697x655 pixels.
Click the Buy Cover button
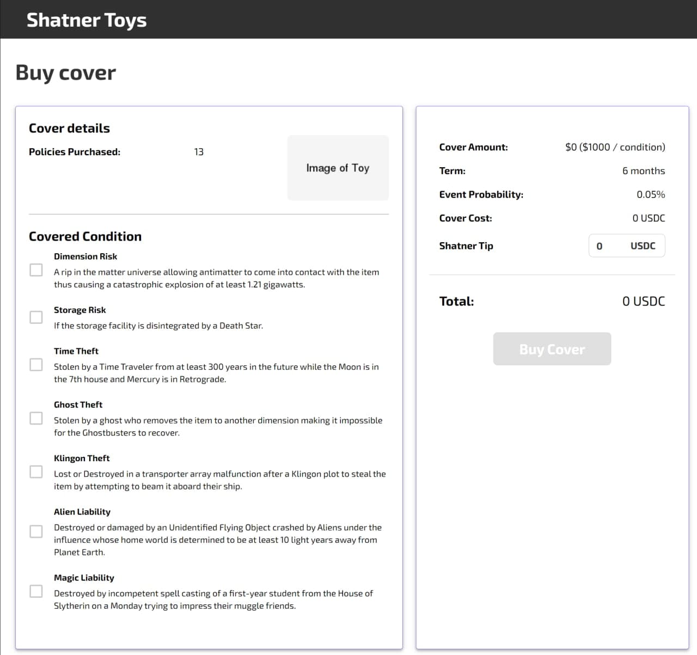552,349
